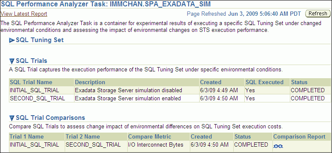
Task: Click COMPLETED status of the INITIAL_SQL_TRIAL row
Action: [308, 91]
